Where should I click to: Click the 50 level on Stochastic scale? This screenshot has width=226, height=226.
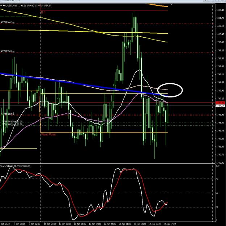[217, 193]
